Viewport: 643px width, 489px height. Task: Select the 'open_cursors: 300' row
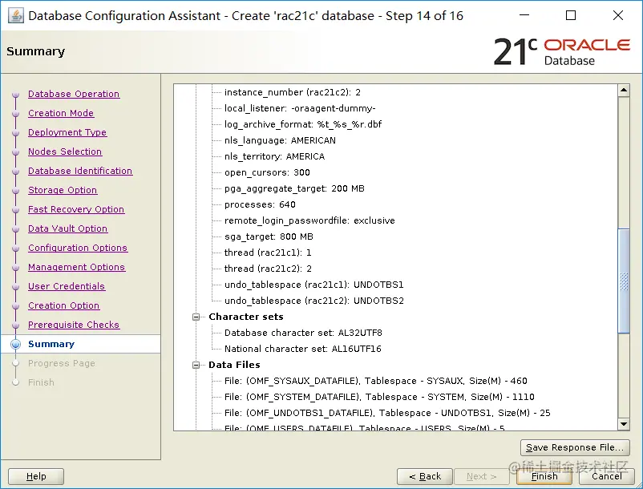(267, 172)
